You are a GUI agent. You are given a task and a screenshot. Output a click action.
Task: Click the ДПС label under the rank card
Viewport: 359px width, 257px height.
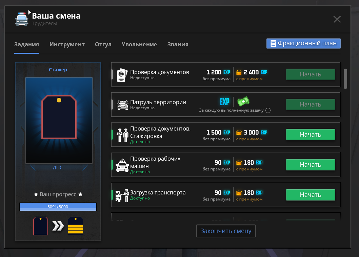58,167
